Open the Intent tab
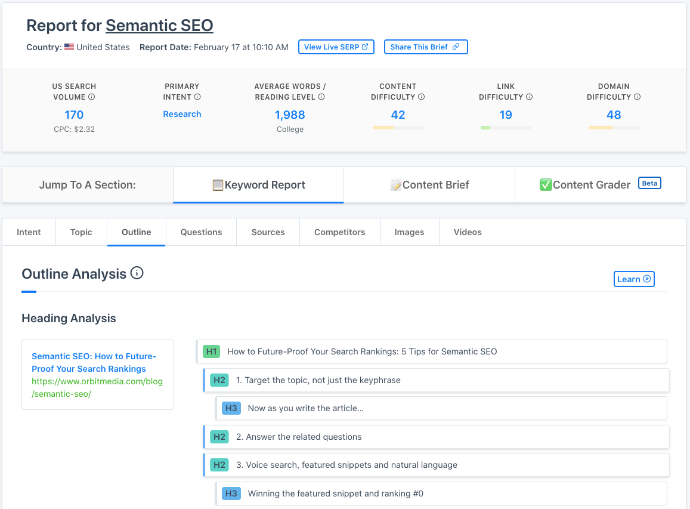Image resolution: width=690 pixels, height=509 pixels. pyautogui.click(x=29, y=232)
